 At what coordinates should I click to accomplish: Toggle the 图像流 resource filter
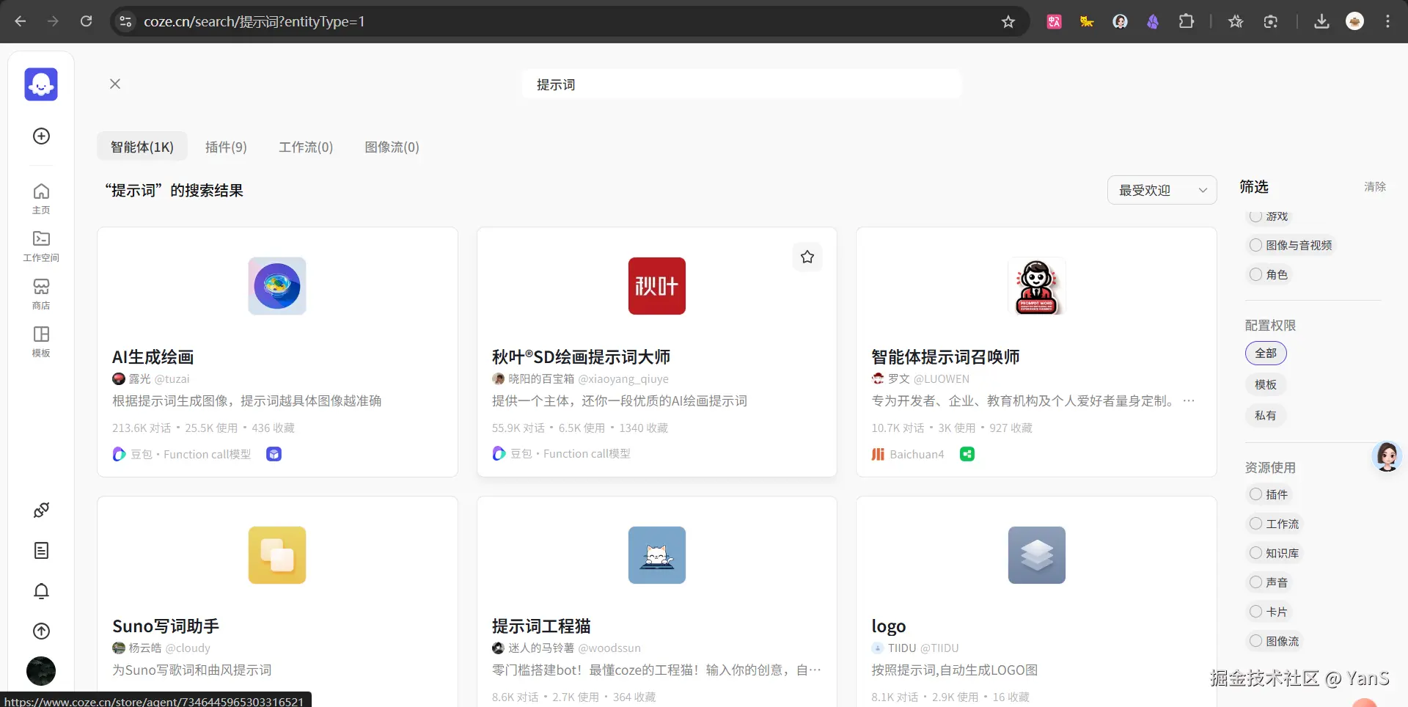click(x=1255, y=641)
